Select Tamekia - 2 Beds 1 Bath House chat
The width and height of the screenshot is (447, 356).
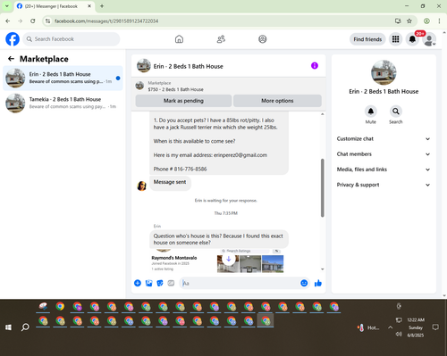63,103
